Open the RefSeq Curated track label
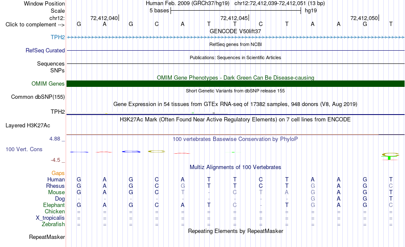 pos(45,51)
